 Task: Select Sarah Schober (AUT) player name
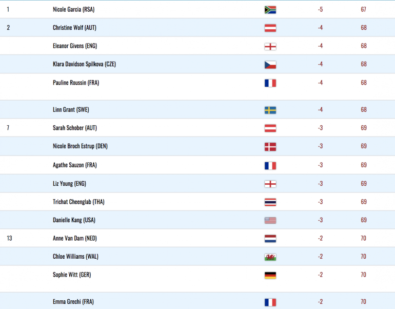75,128
